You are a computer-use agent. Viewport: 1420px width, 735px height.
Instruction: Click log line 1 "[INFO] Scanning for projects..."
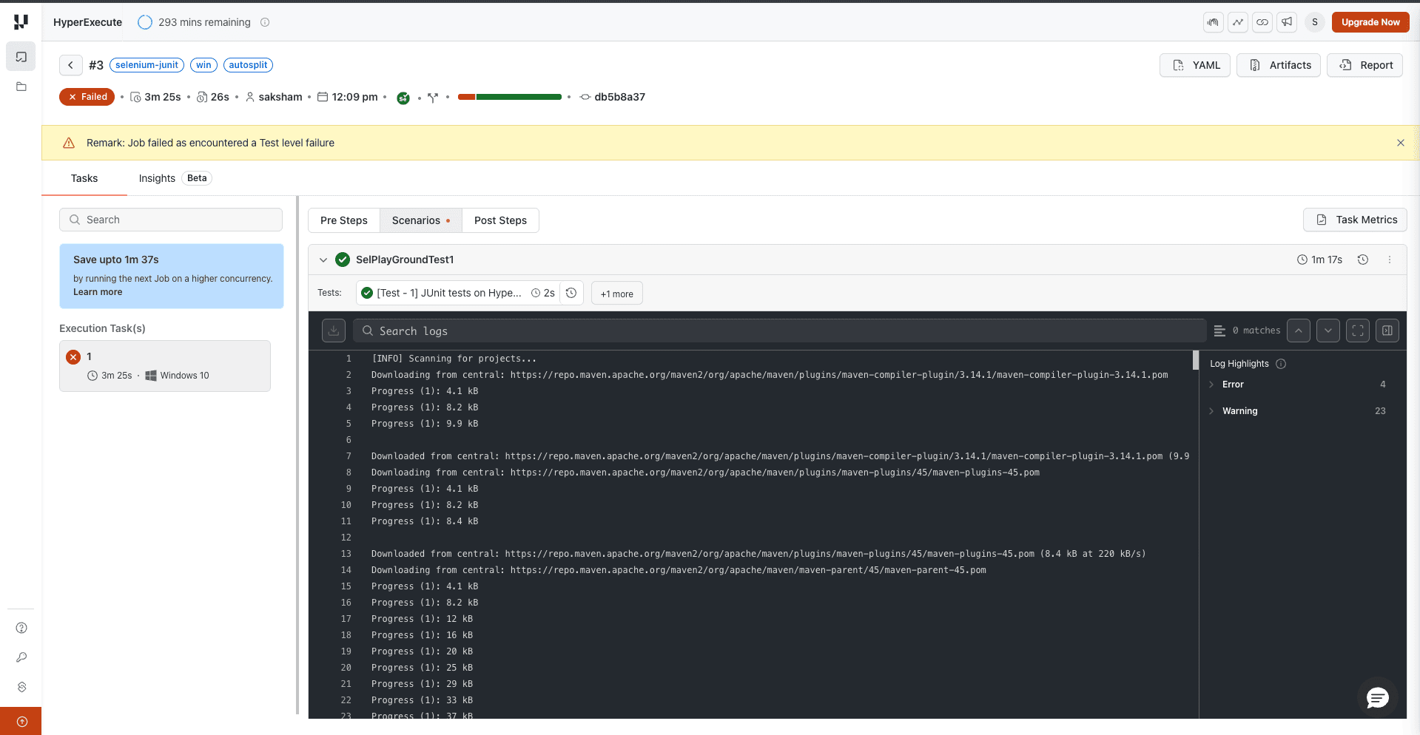point(454,359)
